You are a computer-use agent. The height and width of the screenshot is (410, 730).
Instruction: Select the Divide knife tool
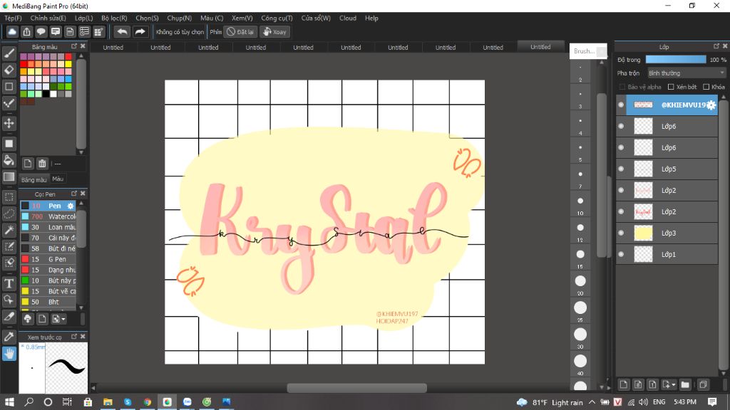pyautogui.click(x=9, y=317)
